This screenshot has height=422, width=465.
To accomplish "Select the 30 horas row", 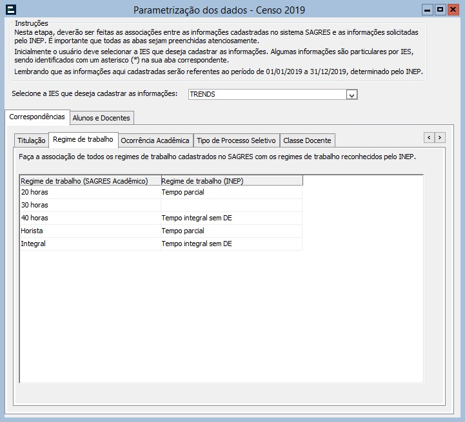I will (x=161, y=205).
